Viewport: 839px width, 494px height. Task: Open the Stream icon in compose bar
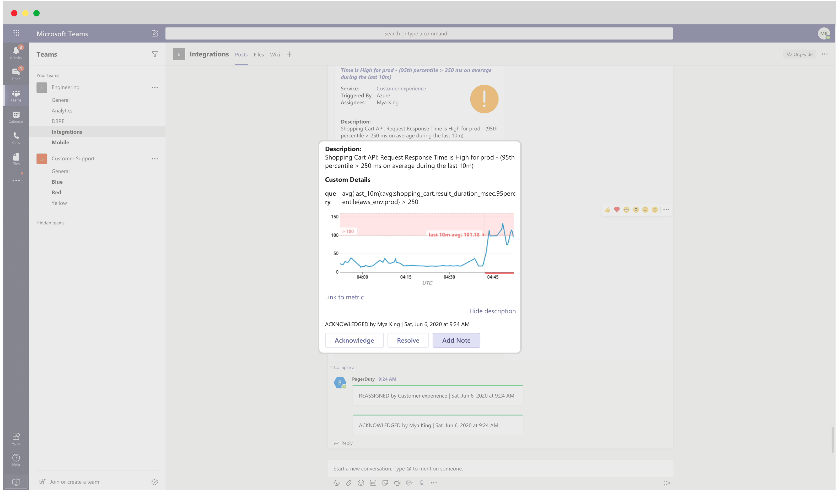click(x=410, y=483)
